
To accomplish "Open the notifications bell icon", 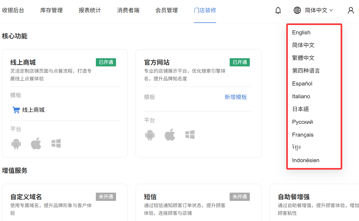I will 278,10.
